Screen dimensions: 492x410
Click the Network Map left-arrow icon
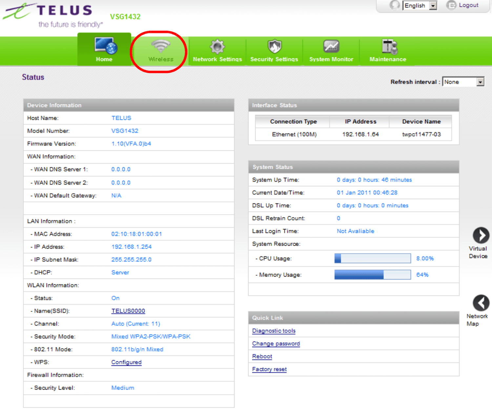click(481, 303)
